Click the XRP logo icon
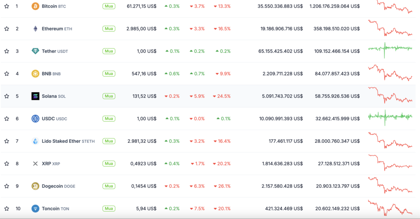The width and height of the screenshot is (420, 219). (35, 163)
